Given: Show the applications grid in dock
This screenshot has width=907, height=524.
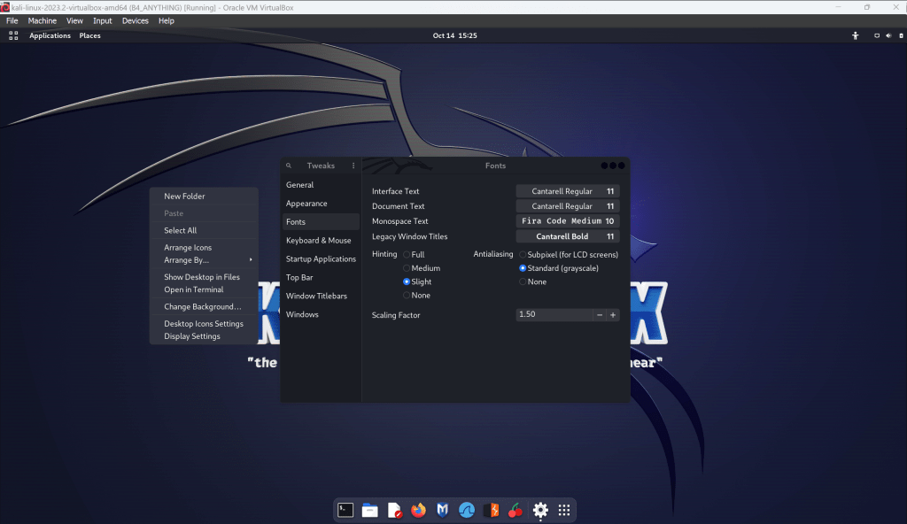Looking at the screenshot, I should 564,510.
